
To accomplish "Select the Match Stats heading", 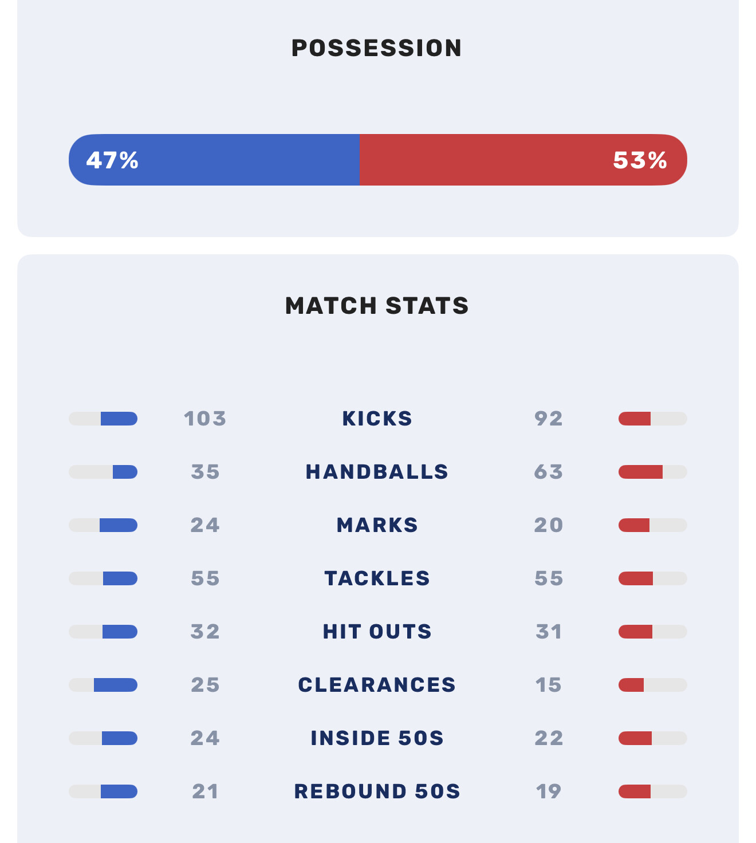I will click(x=377, y=306).
